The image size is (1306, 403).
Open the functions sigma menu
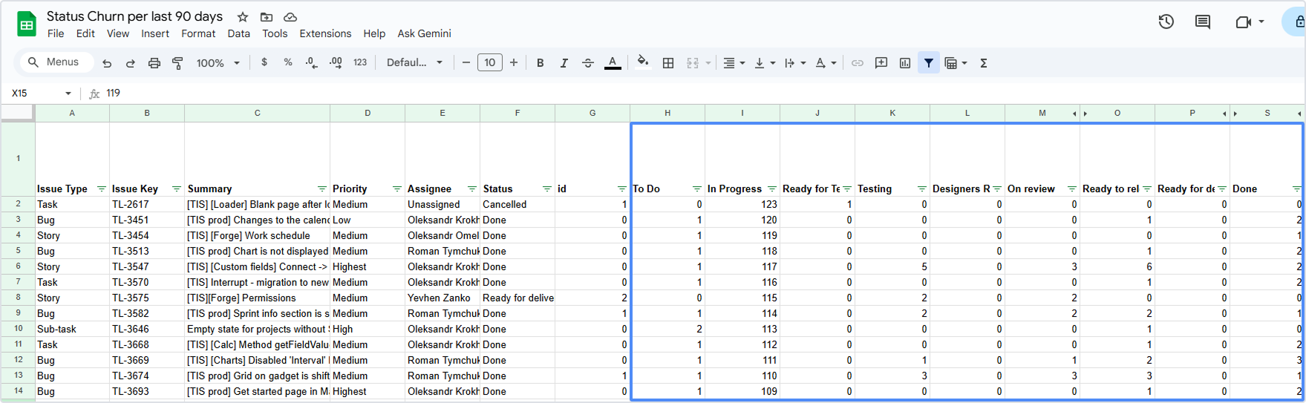coord(984,63)
